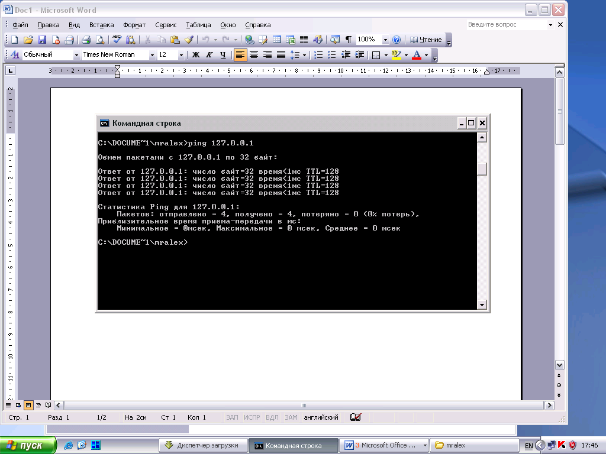Click the Сервис menu
This screenshot has height=454, width=606.
(x=166, y=25)
